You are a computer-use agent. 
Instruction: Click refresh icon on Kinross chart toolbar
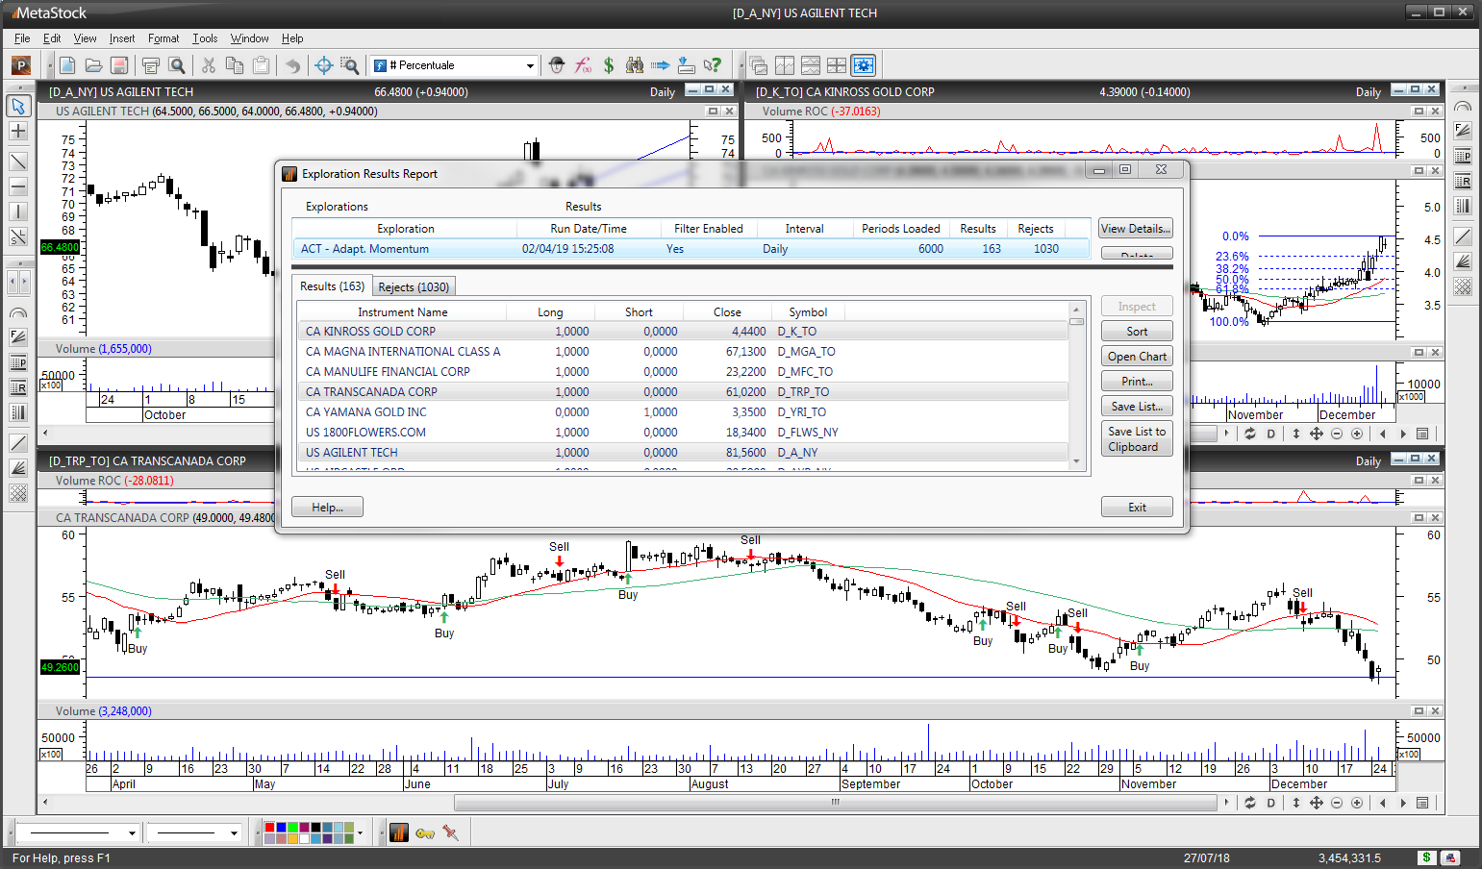pos(1250,434)
